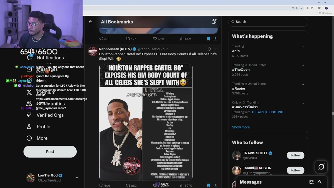Compose a new message in Messages drawer
Screen dimensions: 334x188
[x=312, y=182]
